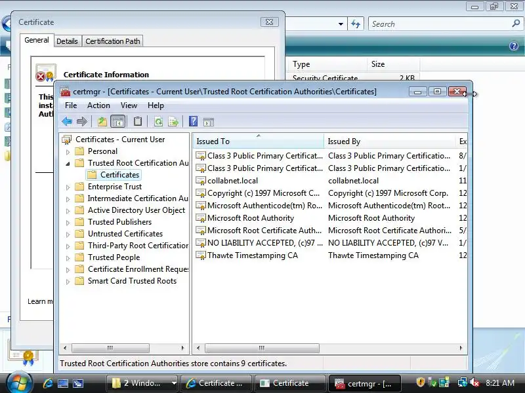Click Explorer refresh arrows button
This screenshot has height=393, width=525.
coord(356,24)
